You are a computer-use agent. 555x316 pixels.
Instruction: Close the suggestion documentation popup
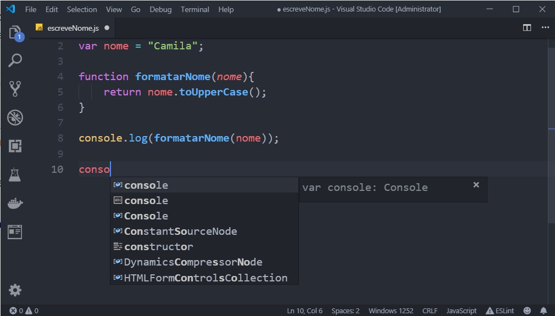pos(476,184)
